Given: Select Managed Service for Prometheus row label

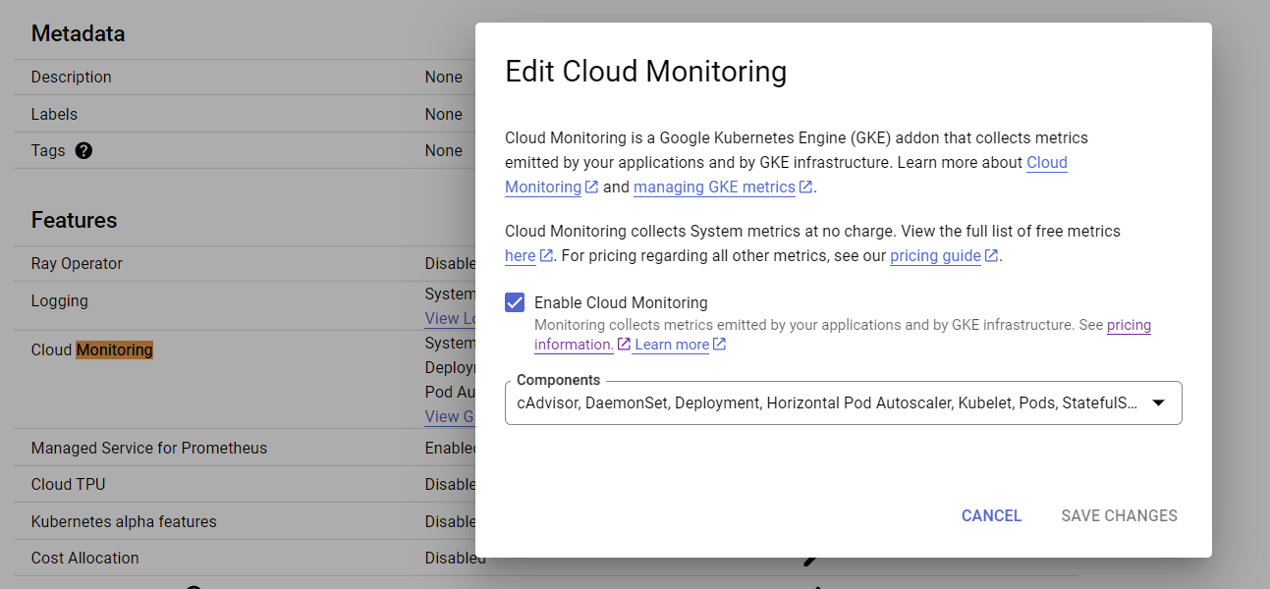Looking at the screenshot, I should click(149, 448).
